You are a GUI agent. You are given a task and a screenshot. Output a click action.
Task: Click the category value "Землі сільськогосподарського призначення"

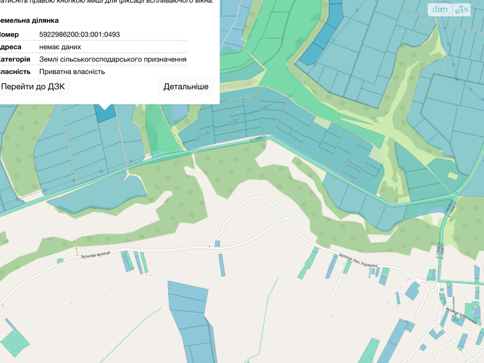(113, 59)
